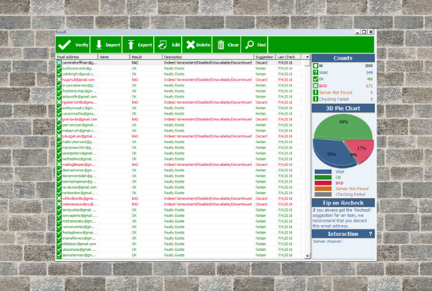Click the OK checkmark count icon
432x291 pixels.
tap(316, 79)
